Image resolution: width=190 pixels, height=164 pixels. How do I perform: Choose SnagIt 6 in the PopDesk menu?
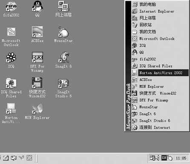click(160, 114)
